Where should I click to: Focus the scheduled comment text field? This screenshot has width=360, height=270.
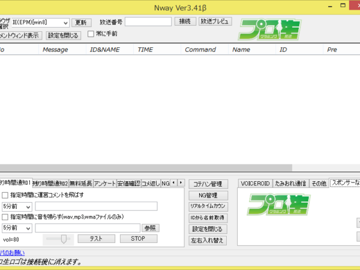(96, 206)
